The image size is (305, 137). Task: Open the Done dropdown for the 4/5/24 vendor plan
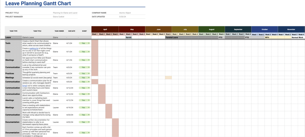[88, 82]
